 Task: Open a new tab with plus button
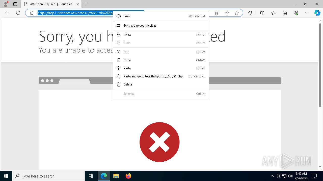coord(86,4)
